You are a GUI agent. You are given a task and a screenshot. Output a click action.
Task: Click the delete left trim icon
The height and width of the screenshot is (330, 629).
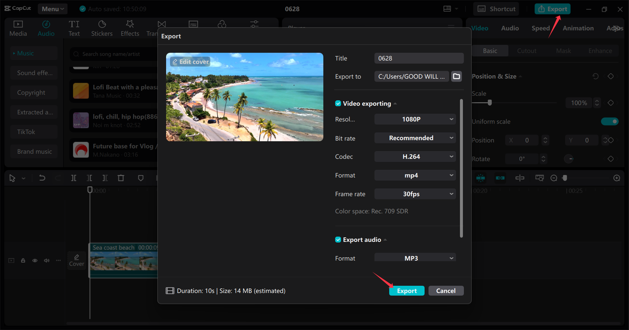[x=89, y=178]
